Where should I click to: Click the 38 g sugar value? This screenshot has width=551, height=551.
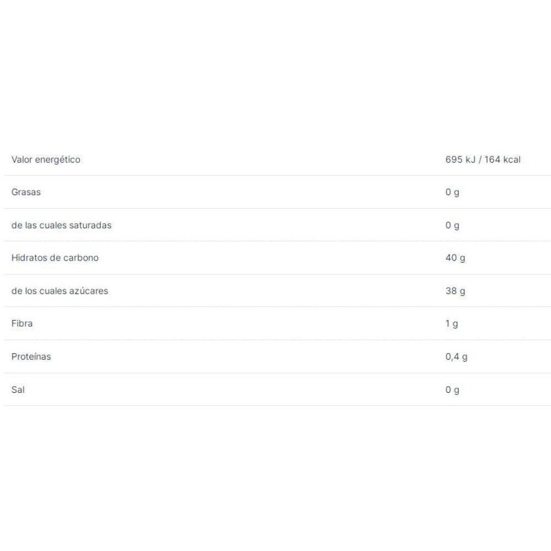tap(455, 291)
